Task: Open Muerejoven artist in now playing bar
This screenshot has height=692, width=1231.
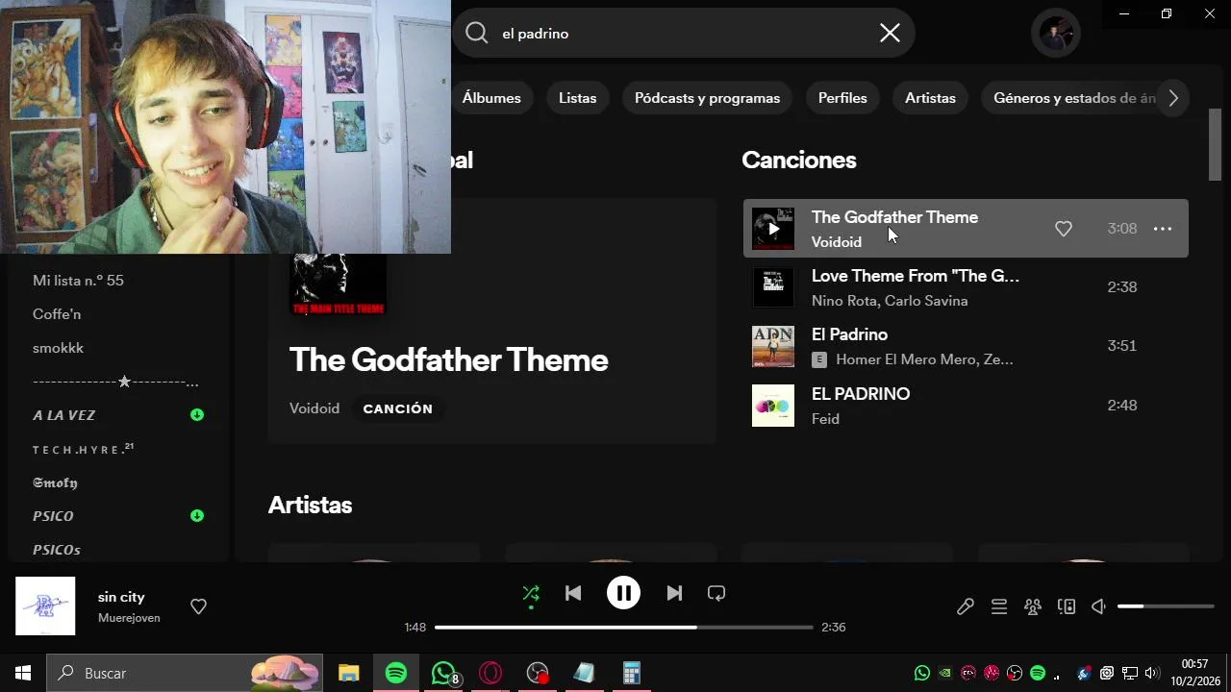Action: coord(129,618)
